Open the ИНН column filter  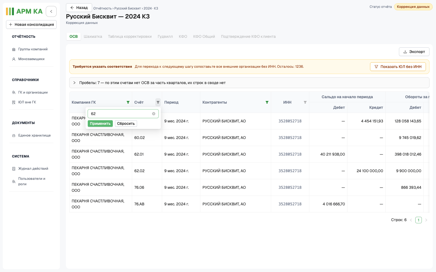point(305,102)
